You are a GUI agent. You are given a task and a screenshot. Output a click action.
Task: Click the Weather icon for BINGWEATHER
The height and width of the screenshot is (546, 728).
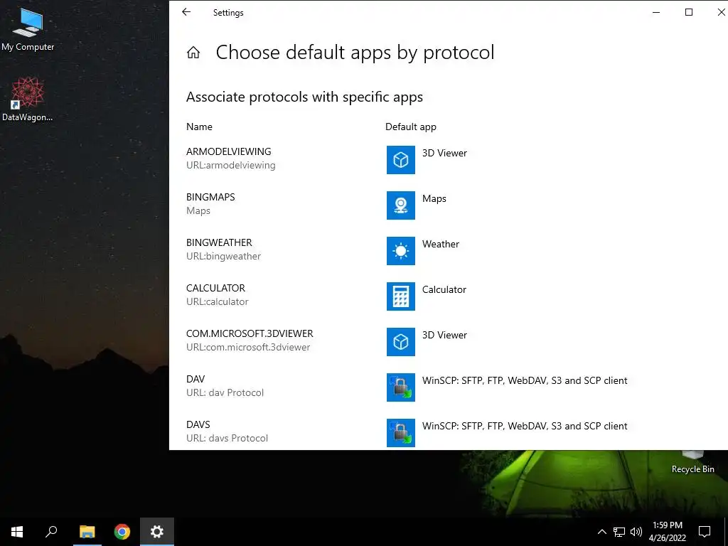(401, 251)
